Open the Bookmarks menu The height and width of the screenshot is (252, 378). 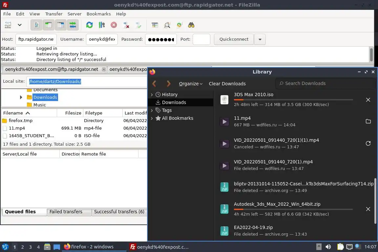[x=98, y=14]
